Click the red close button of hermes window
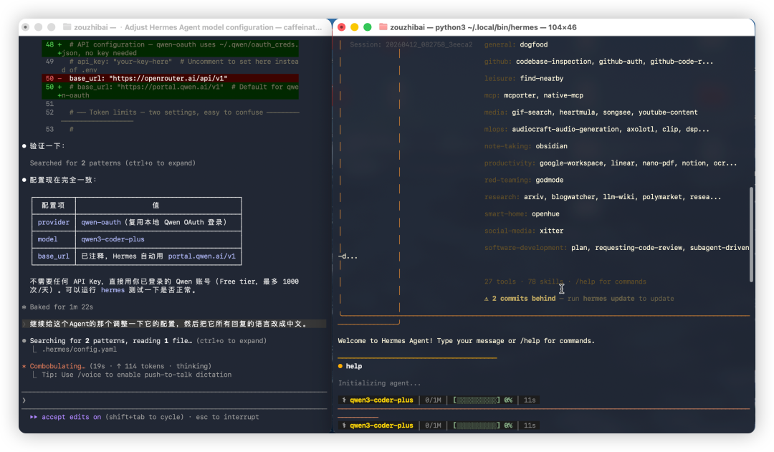774x452 pixels. pyautogui.click(x=342, y=27)
